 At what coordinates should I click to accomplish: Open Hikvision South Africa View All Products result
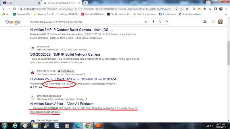tap(62, 104)
